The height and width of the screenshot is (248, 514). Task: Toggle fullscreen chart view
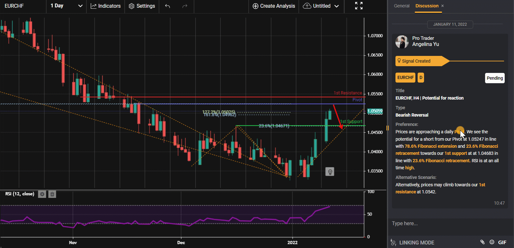[x=359, y=6]
